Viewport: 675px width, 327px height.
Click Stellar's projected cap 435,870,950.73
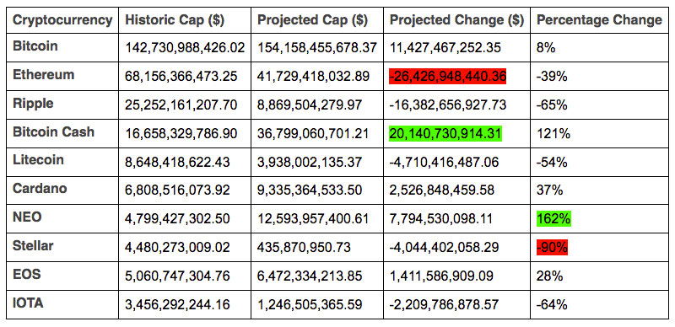tap(304, 248)
